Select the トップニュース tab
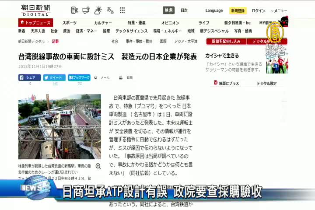Viewport: 315px width, 210px height. [x=35, y=23]
